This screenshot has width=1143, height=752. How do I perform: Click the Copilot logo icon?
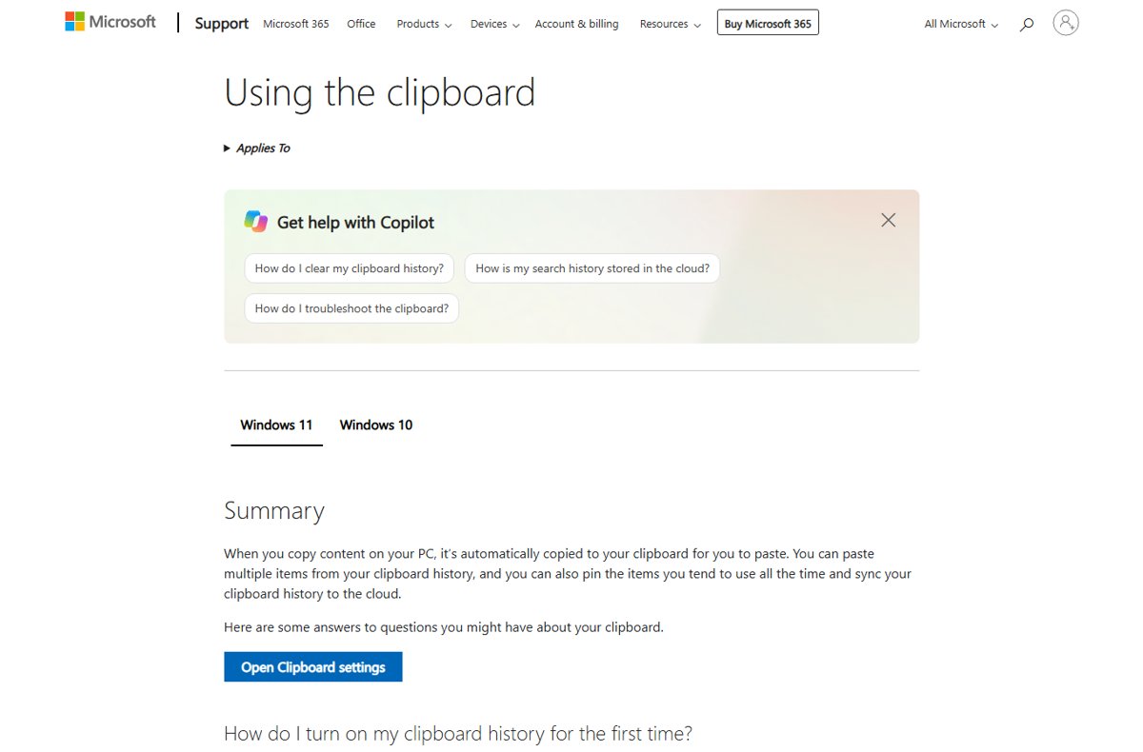pos(255,222)
